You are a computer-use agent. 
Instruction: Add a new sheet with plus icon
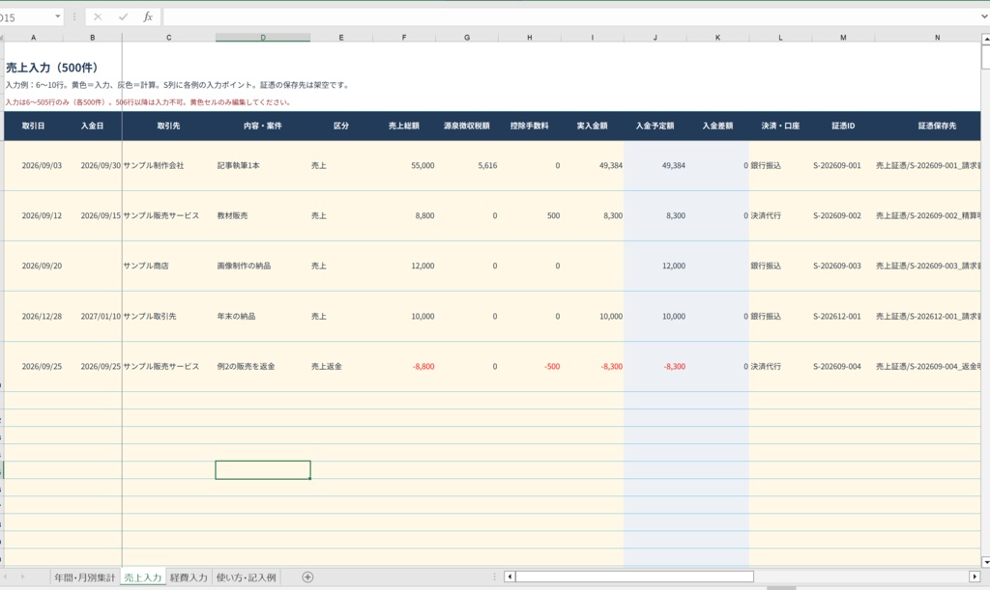pyautogui.click(x=307, y=576)
